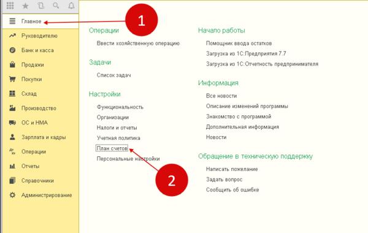
Task: Click the books icon beside Справочники
Action: (x=12, y=180)
